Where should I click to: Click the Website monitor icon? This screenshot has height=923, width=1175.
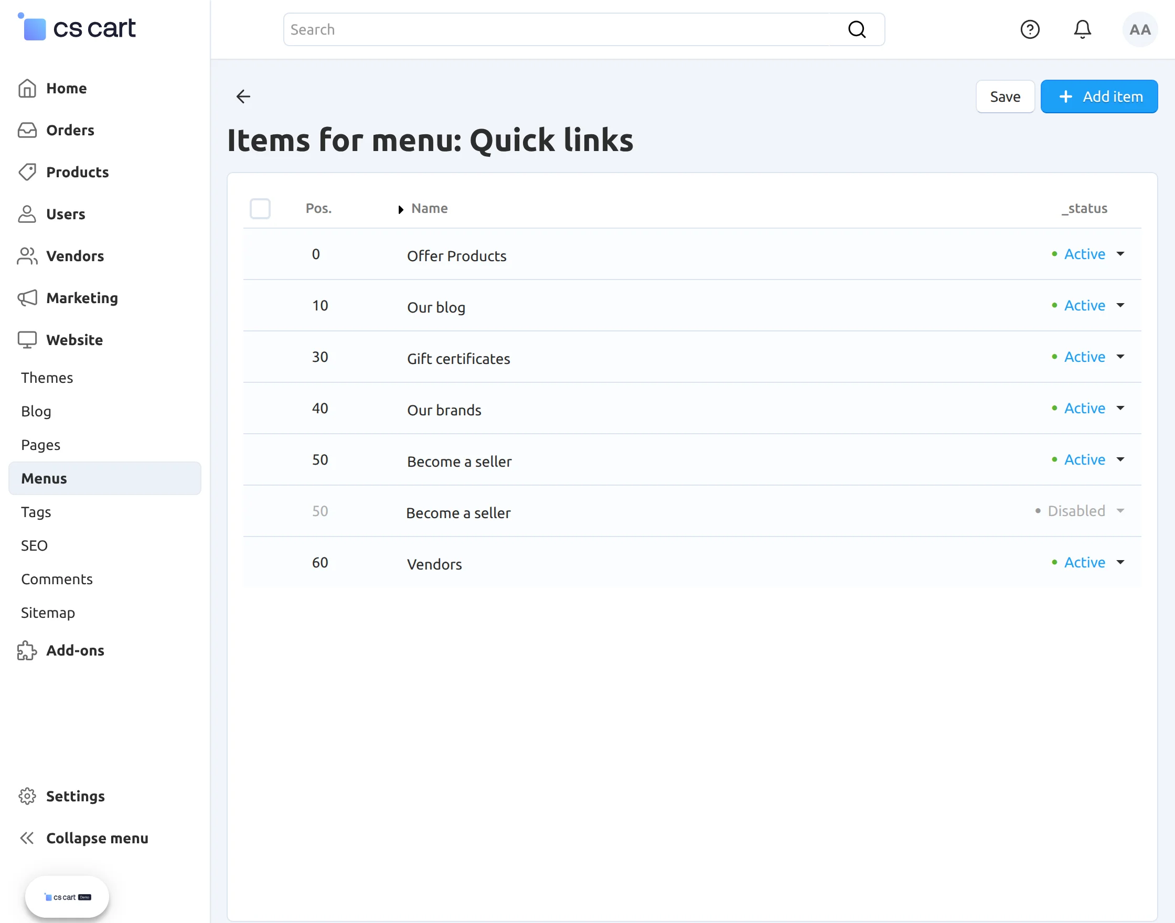point(27,340)
